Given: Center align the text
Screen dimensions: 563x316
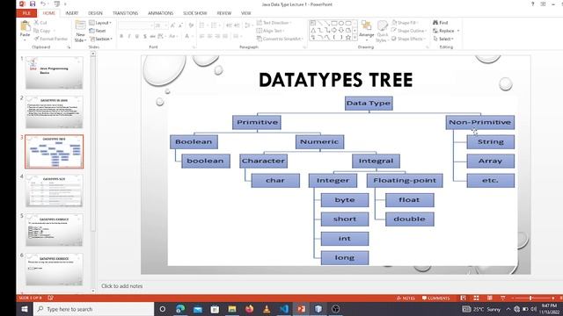Looking at the screenshot, I should tap(209, 36).
